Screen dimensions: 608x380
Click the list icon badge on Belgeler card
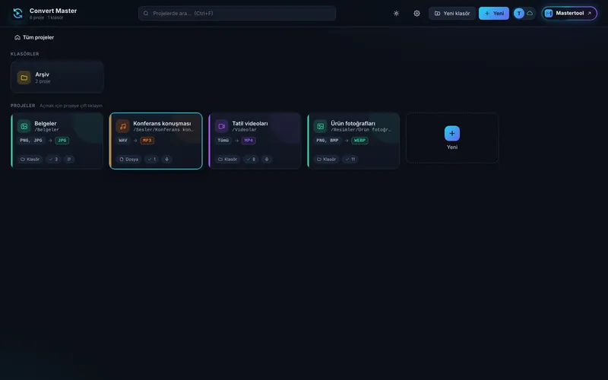pyautogui.click(x=69, y=159)
